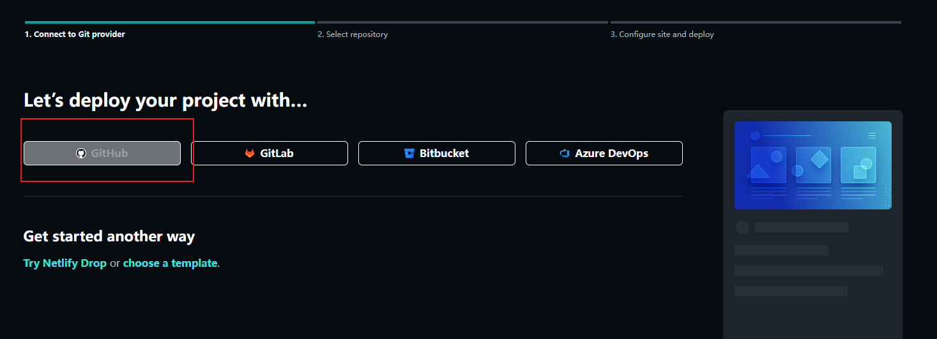Follow the choose a template link
Viewport: 937px width, 339px height.
pyautogui.click(x=171, y=263)
